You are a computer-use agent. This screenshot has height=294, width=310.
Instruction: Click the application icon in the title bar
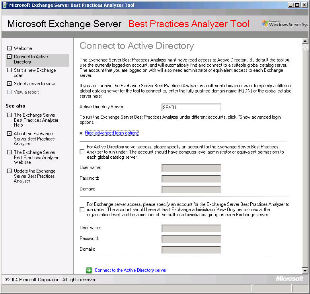point(5,5)
